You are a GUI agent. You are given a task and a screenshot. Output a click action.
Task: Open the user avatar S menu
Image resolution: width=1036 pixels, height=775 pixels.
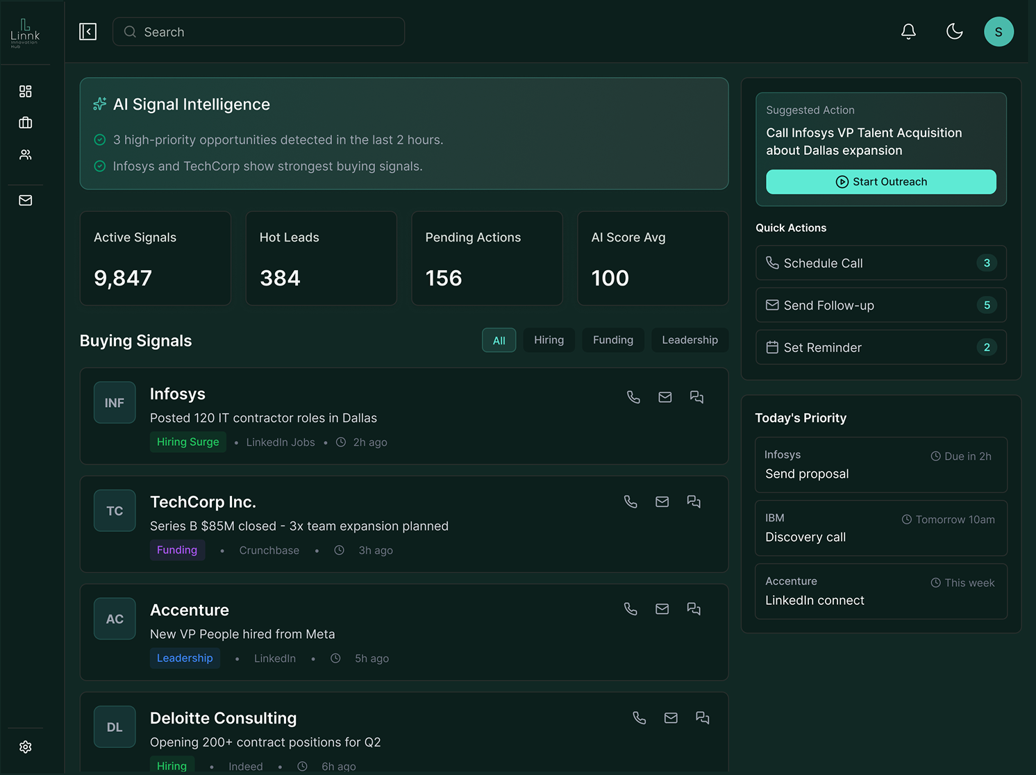point(999,32)
